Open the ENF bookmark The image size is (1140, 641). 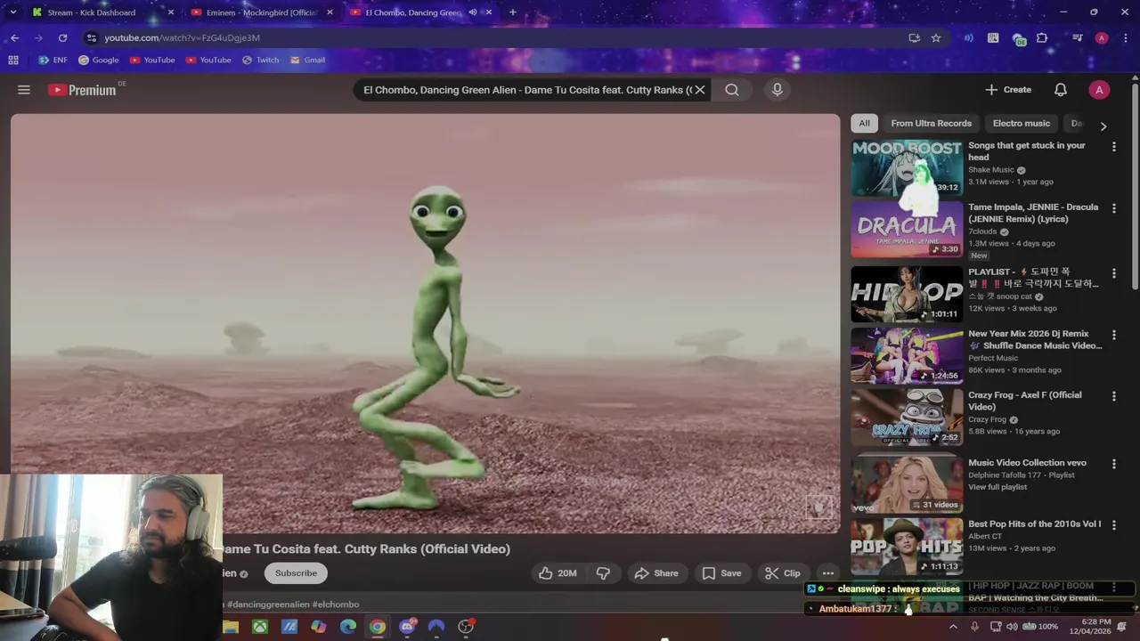point(53,61)
